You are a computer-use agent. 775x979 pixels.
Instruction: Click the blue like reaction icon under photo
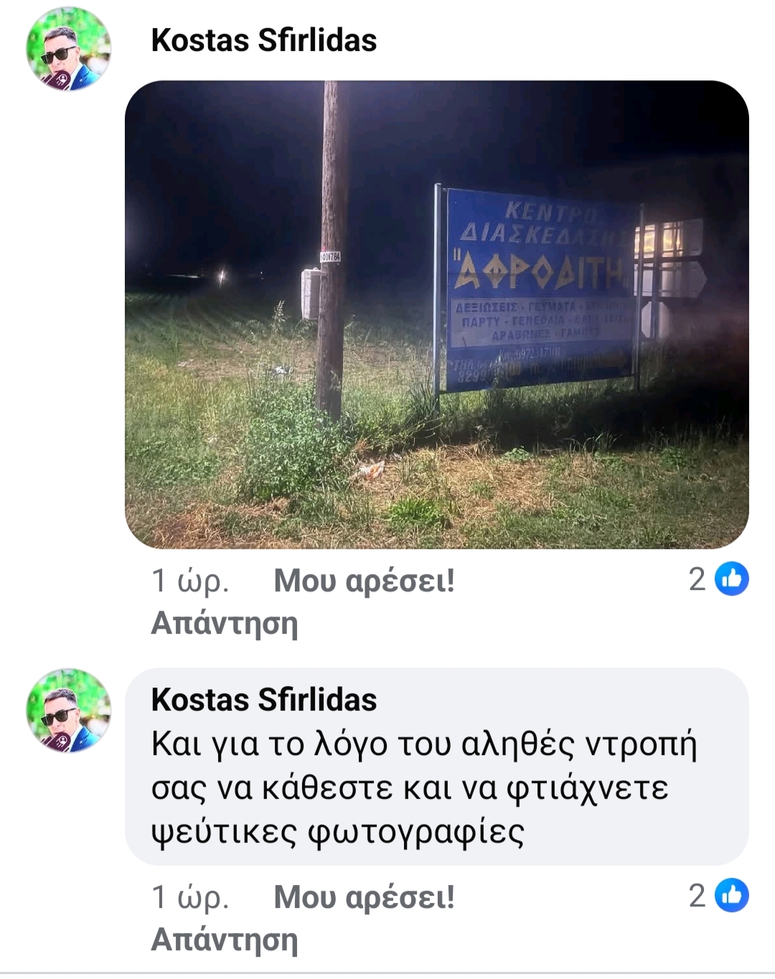[x=732, y=578]
